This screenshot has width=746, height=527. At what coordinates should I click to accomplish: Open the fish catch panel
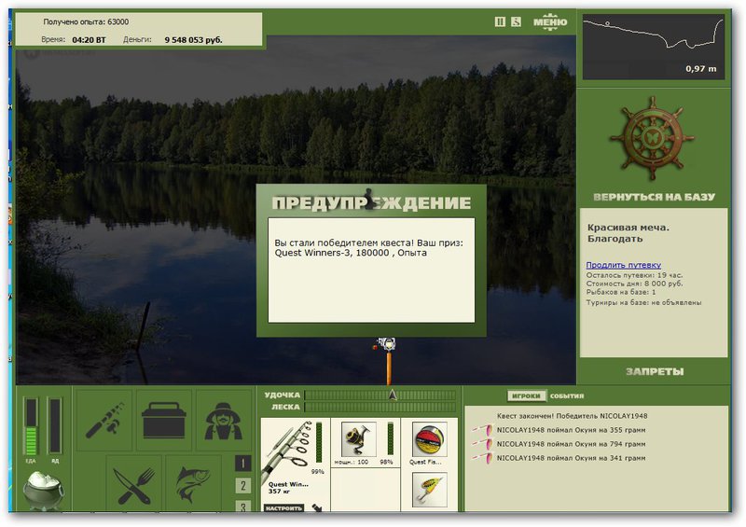click(x=193, y=484)
